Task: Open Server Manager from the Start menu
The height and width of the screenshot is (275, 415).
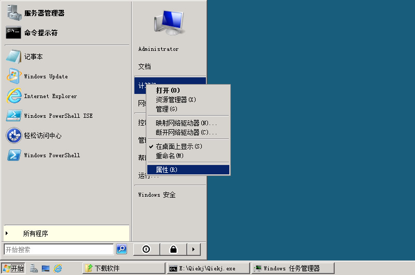Action: pos(44,13)
